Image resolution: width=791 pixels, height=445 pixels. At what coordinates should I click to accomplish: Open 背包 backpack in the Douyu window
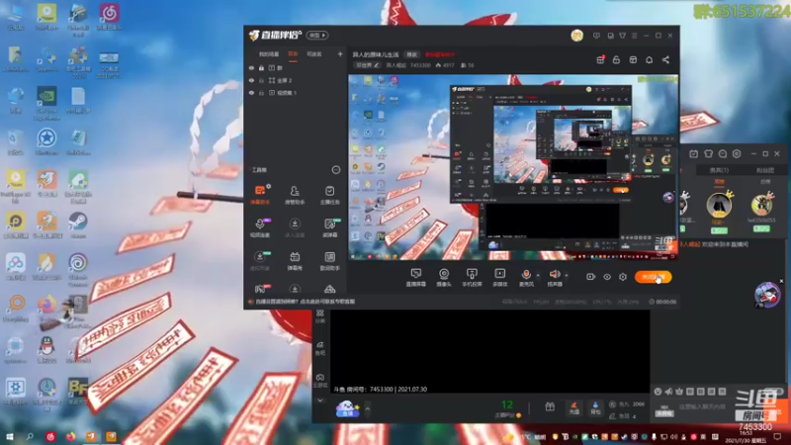click(x=595, y=407)
